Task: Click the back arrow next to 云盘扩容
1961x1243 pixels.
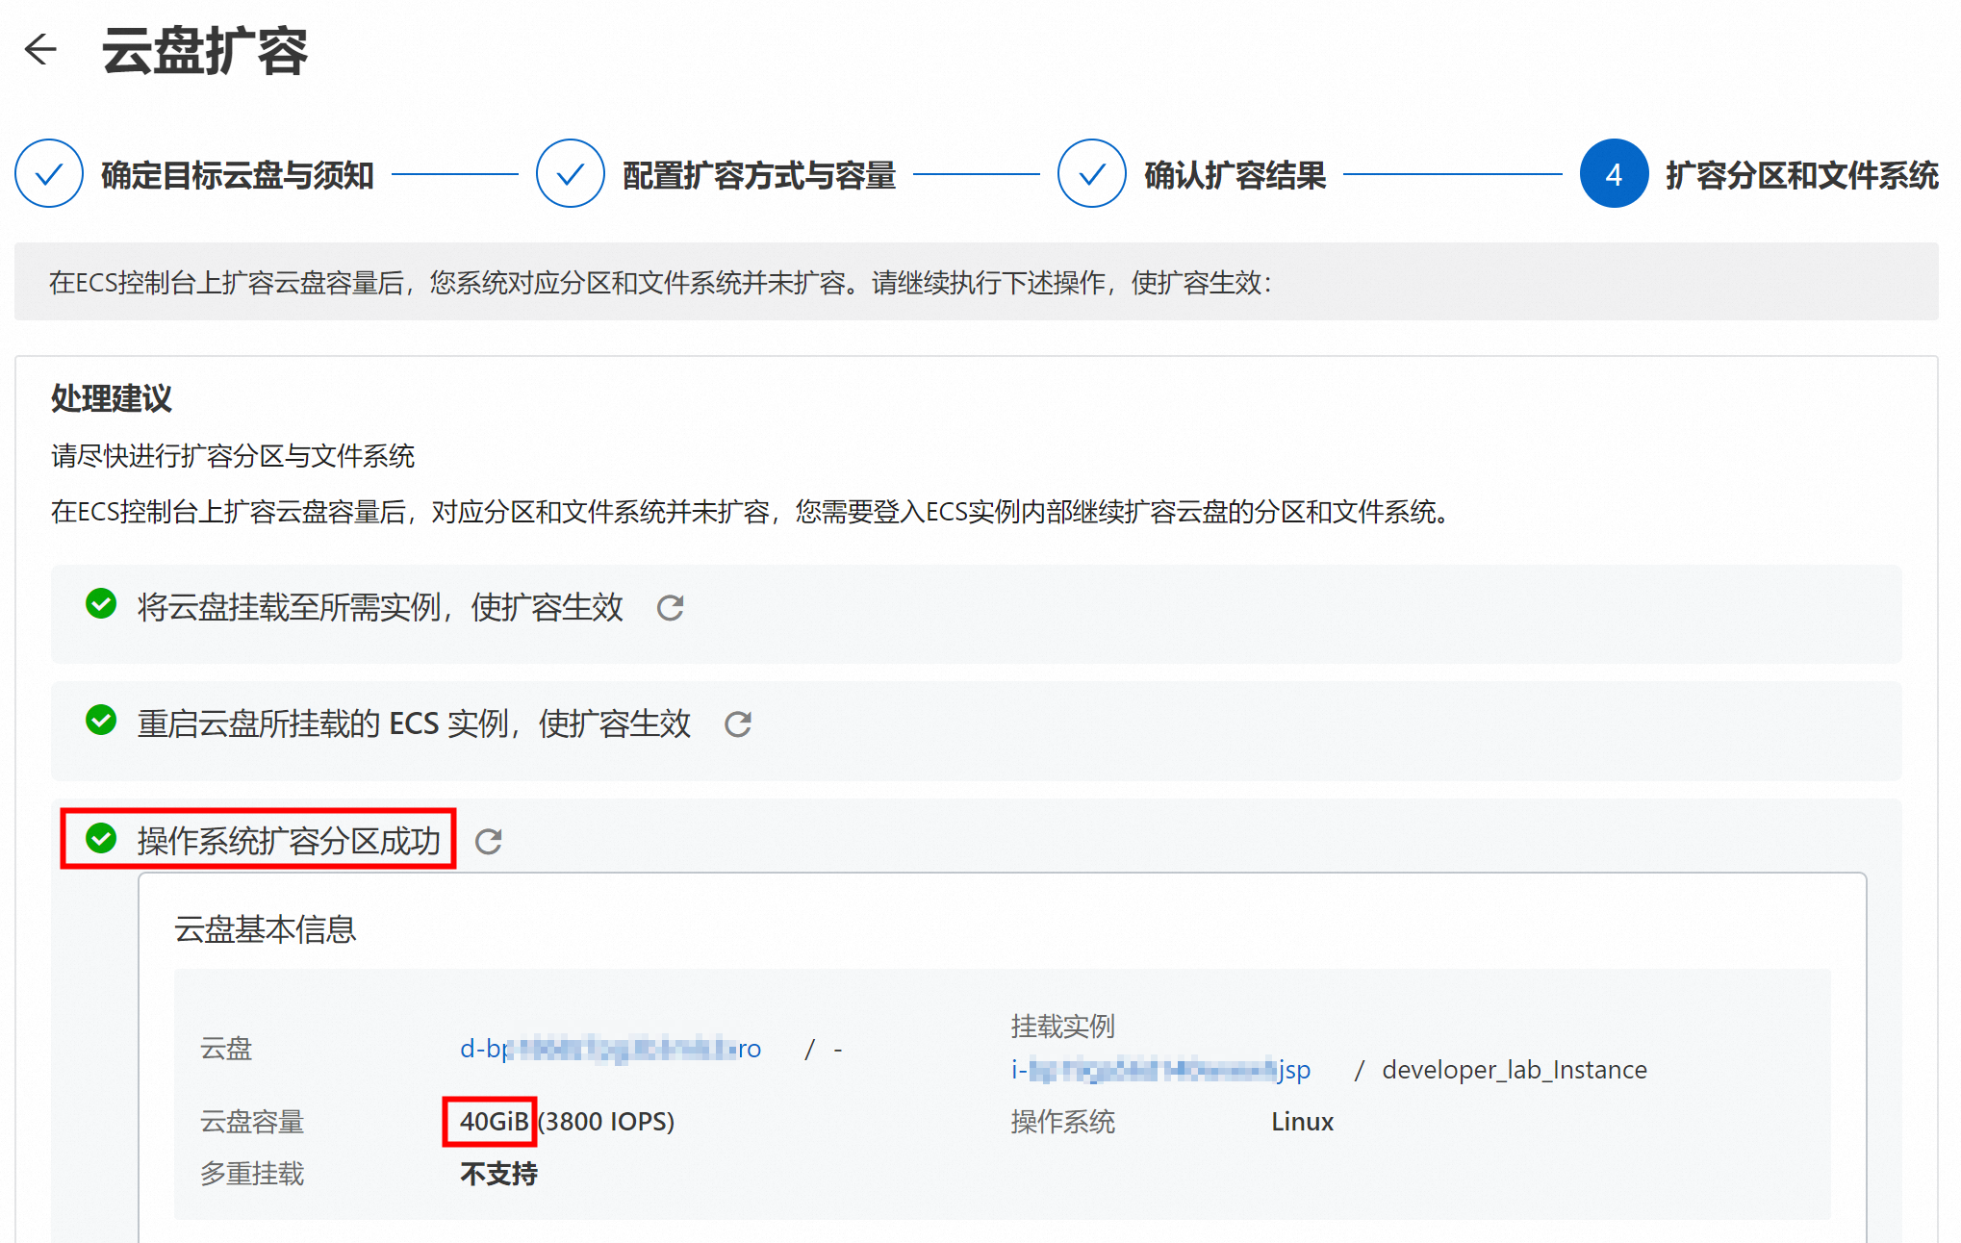Action: pos(40,49)
